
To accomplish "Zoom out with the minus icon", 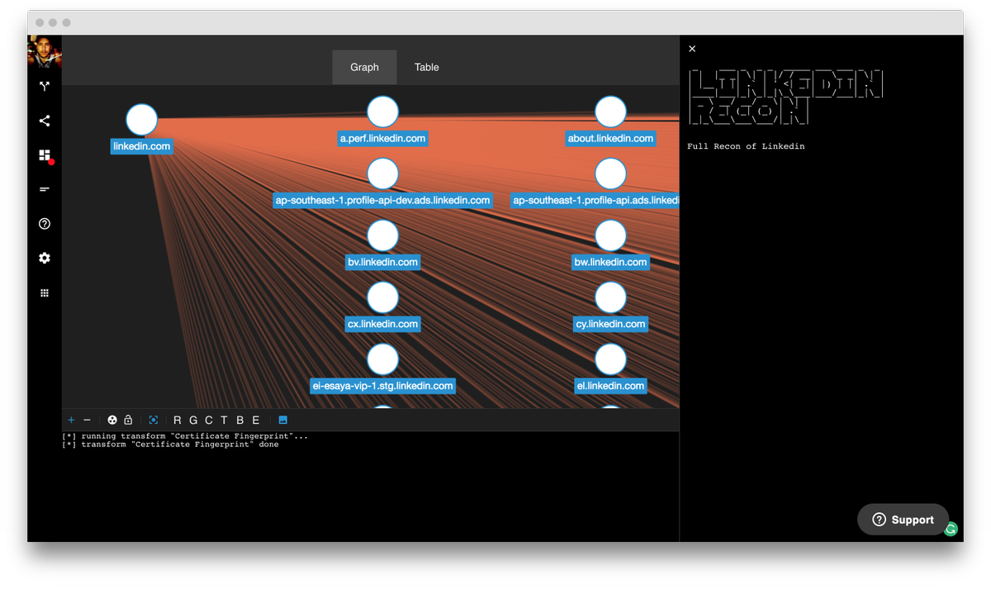I will coord(87,420).
